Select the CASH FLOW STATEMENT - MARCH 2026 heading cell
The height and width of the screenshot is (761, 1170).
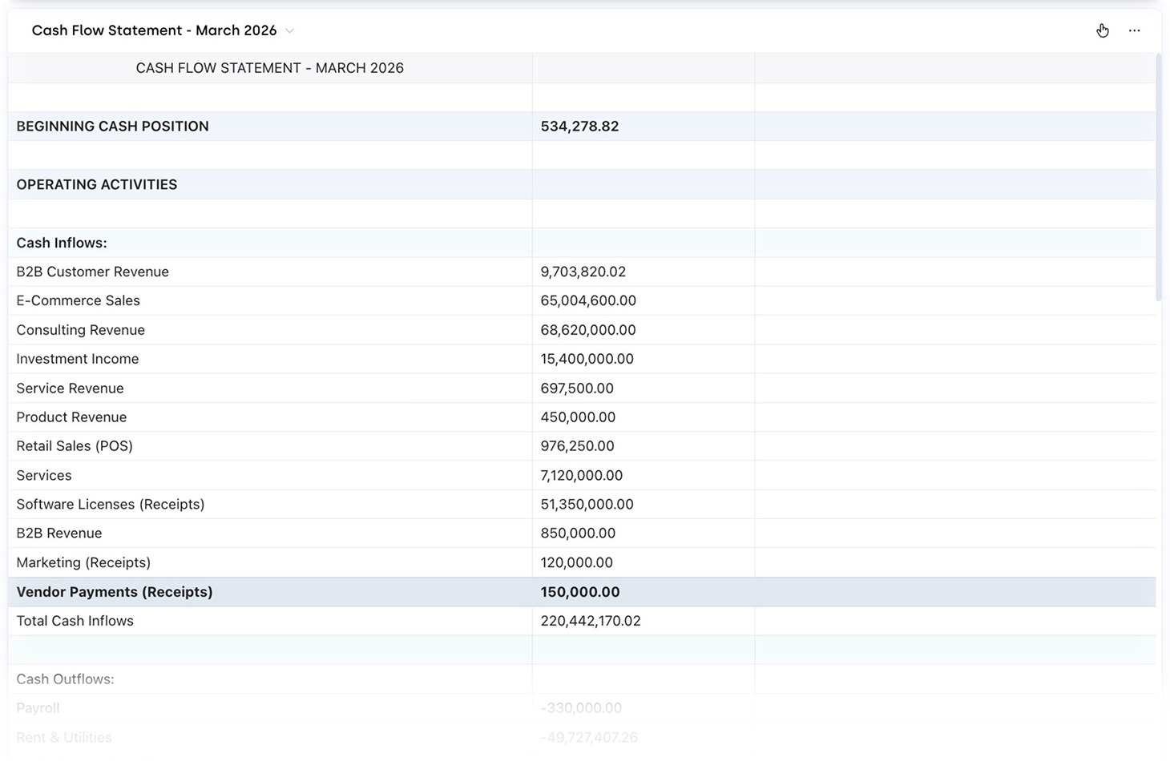270,68
